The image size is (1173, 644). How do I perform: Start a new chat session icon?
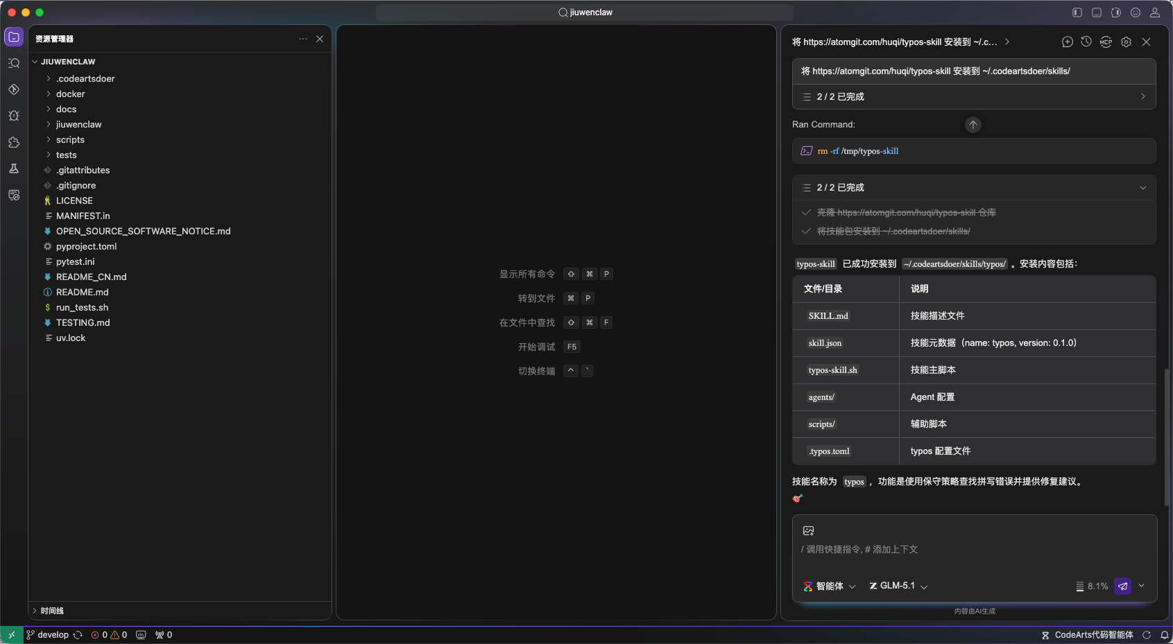[x=1068, y=42]
